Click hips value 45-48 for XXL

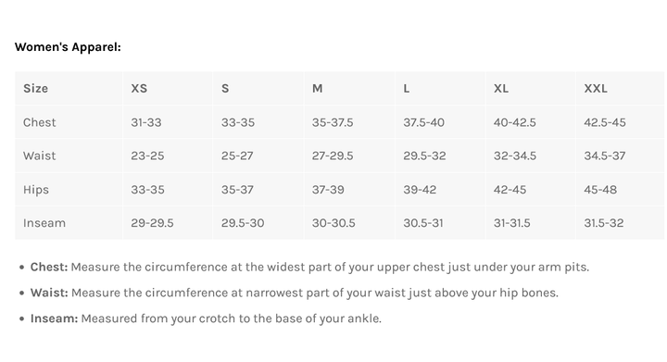(600, 190)
